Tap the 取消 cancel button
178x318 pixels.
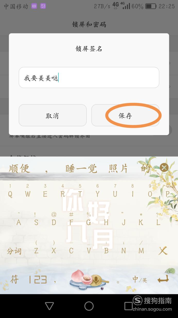point(52,115)
